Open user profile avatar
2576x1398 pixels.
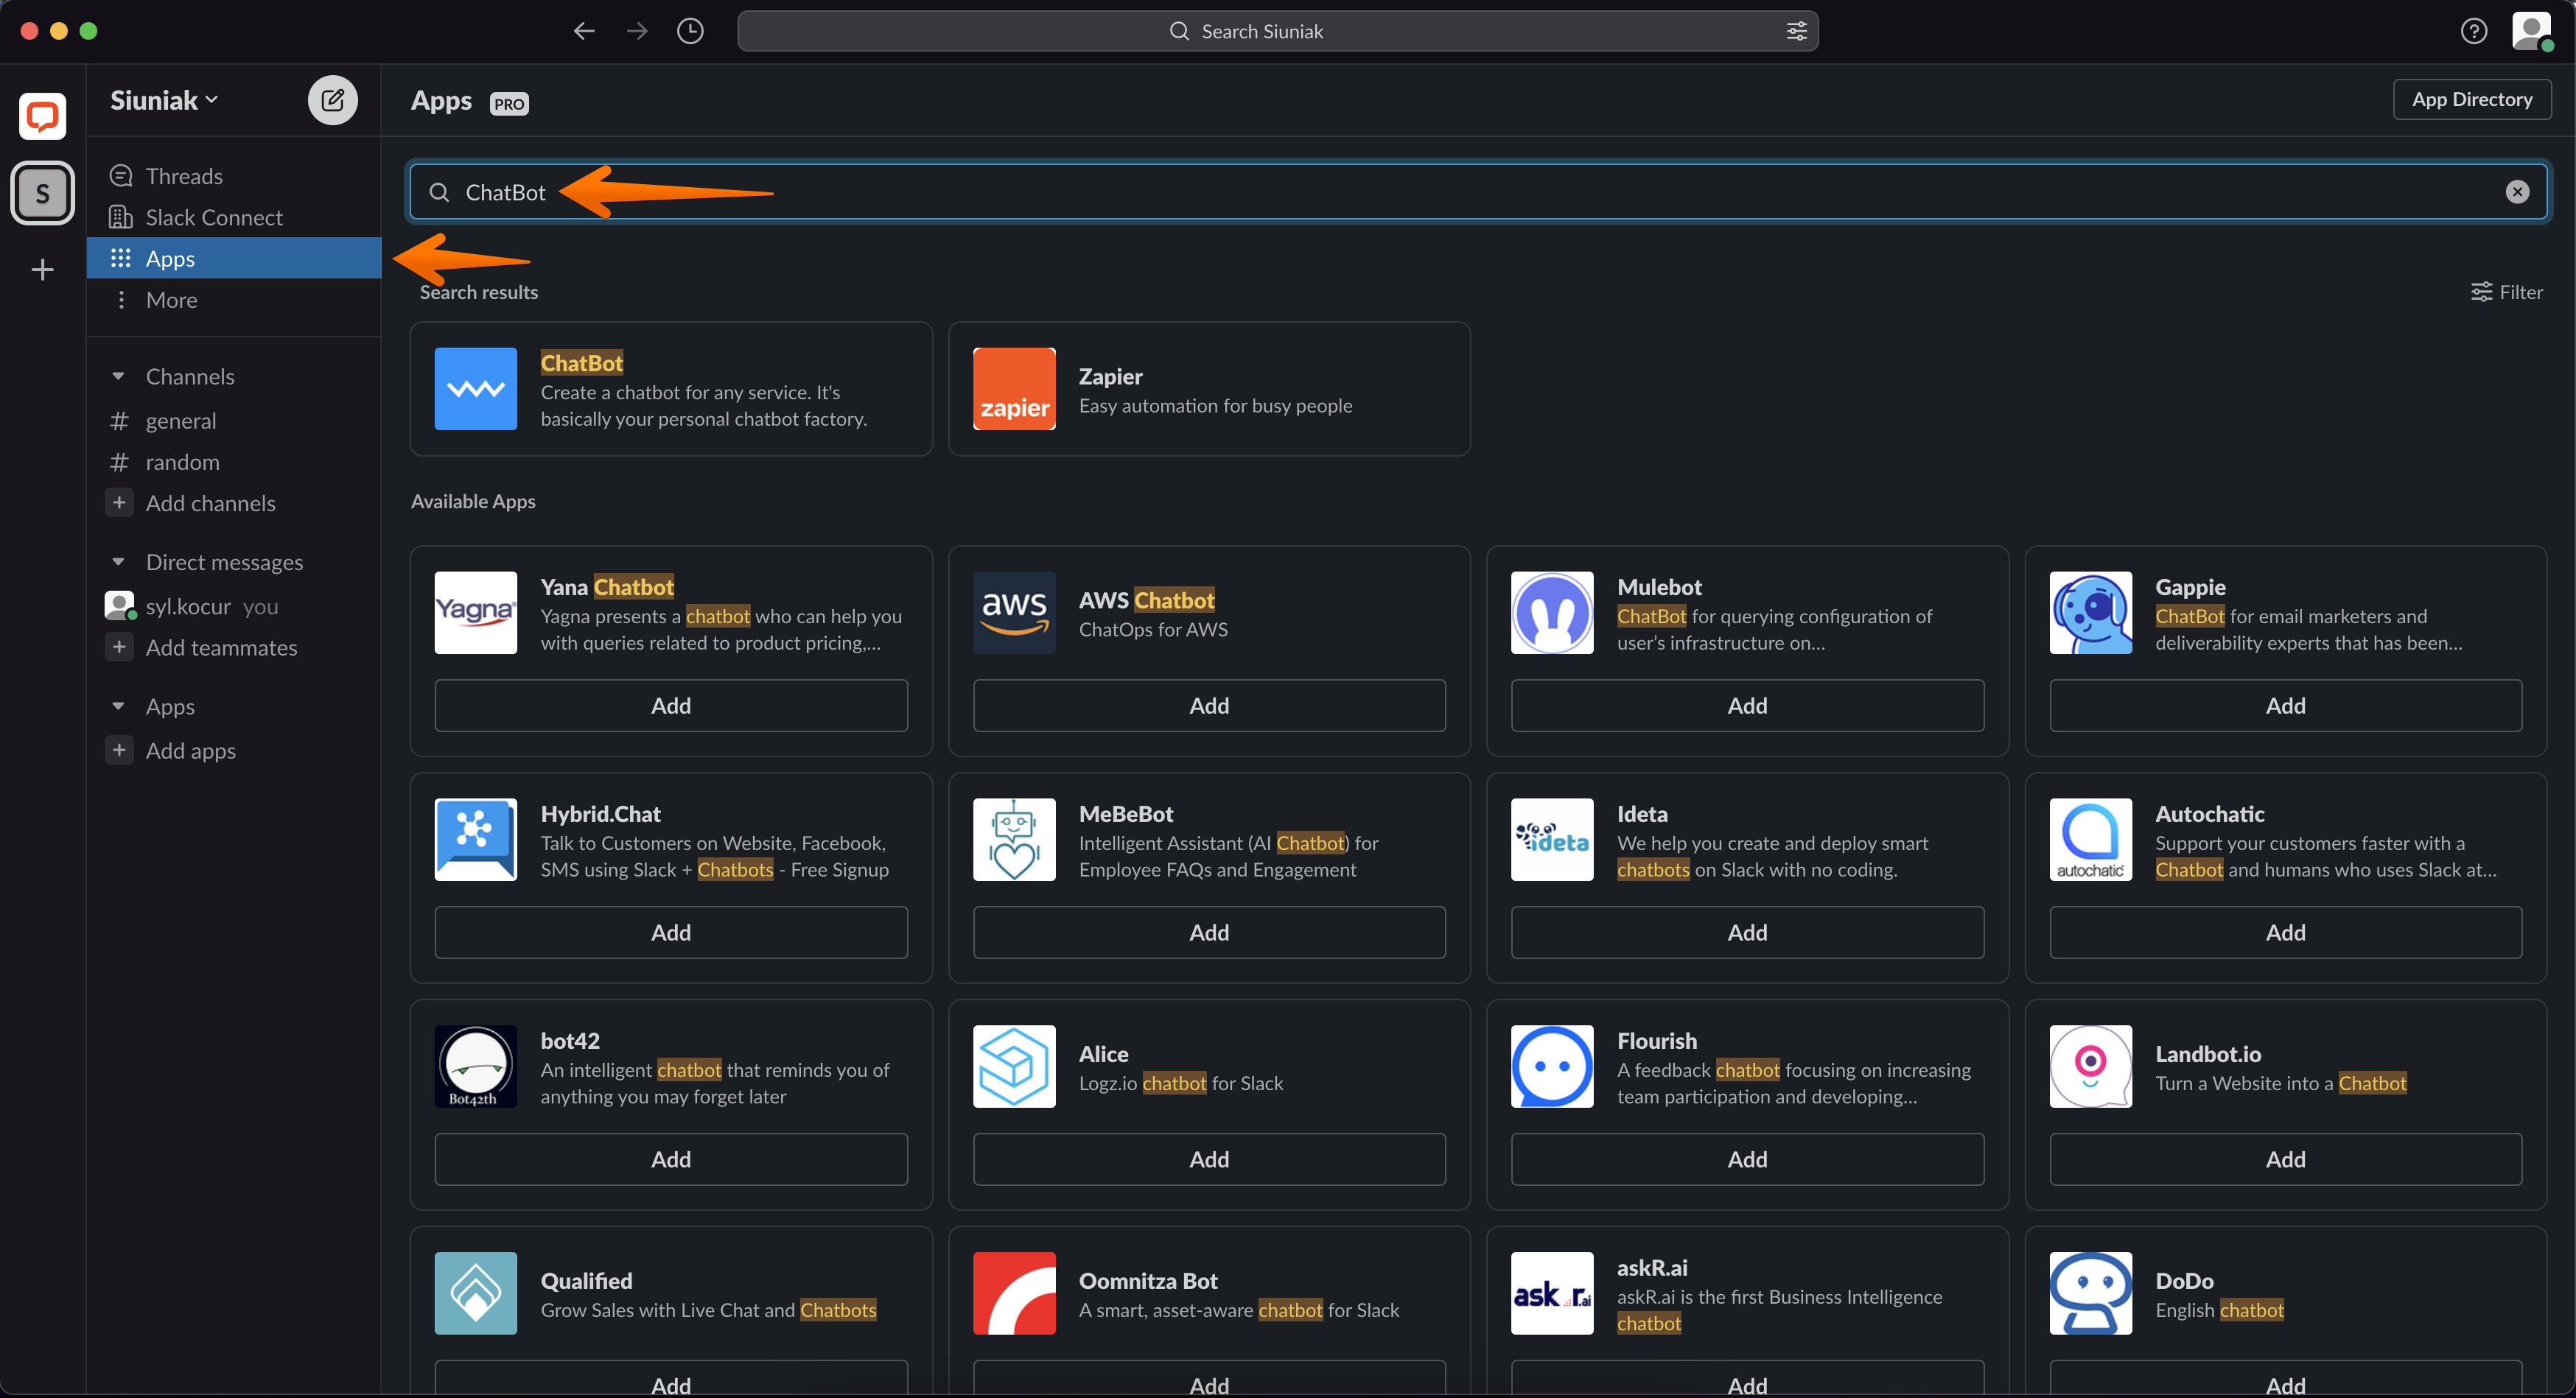pyautogui.click(x=2531, y=31)
